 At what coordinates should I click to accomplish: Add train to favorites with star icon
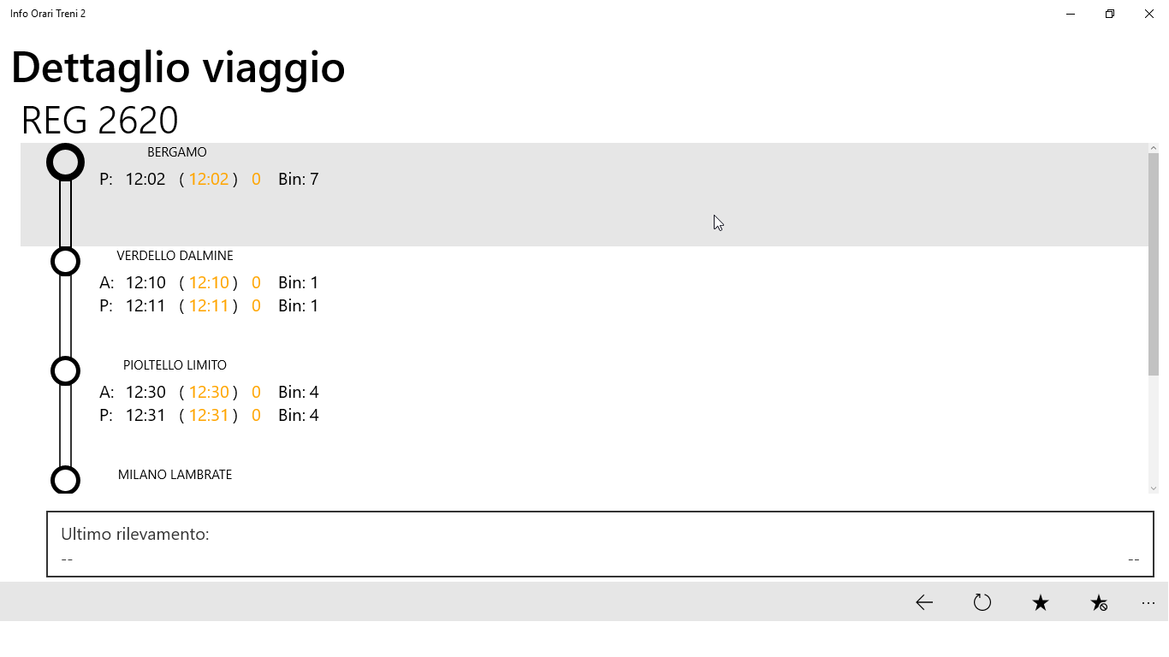[1041, 603]
